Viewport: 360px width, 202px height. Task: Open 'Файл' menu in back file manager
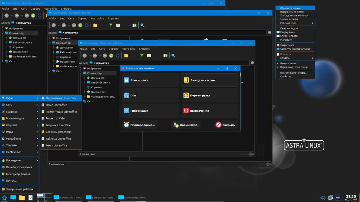[x=6, y=9]
